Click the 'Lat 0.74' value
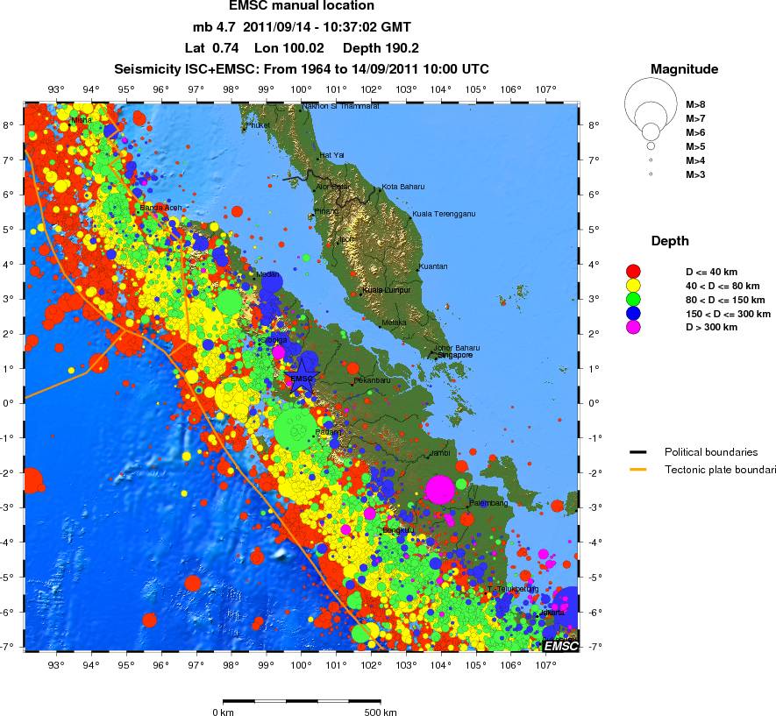This screenshot has height=716, width=776. [211, 48]
